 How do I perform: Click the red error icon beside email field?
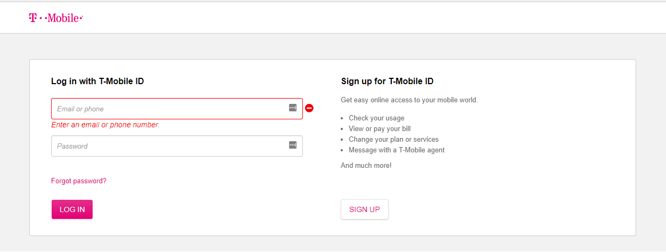(x=309, y=108)
